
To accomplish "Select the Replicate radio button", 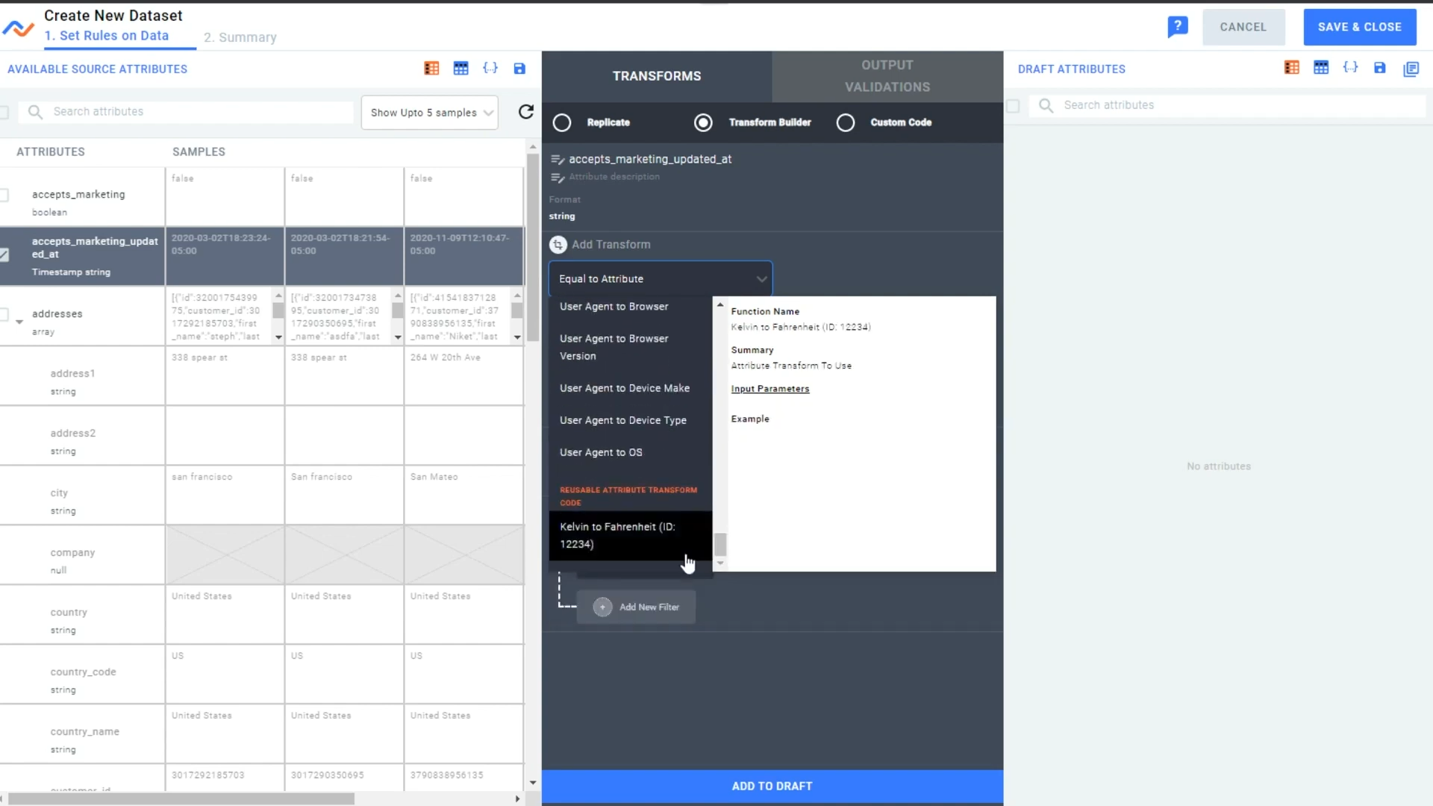I will pos(562,122).
